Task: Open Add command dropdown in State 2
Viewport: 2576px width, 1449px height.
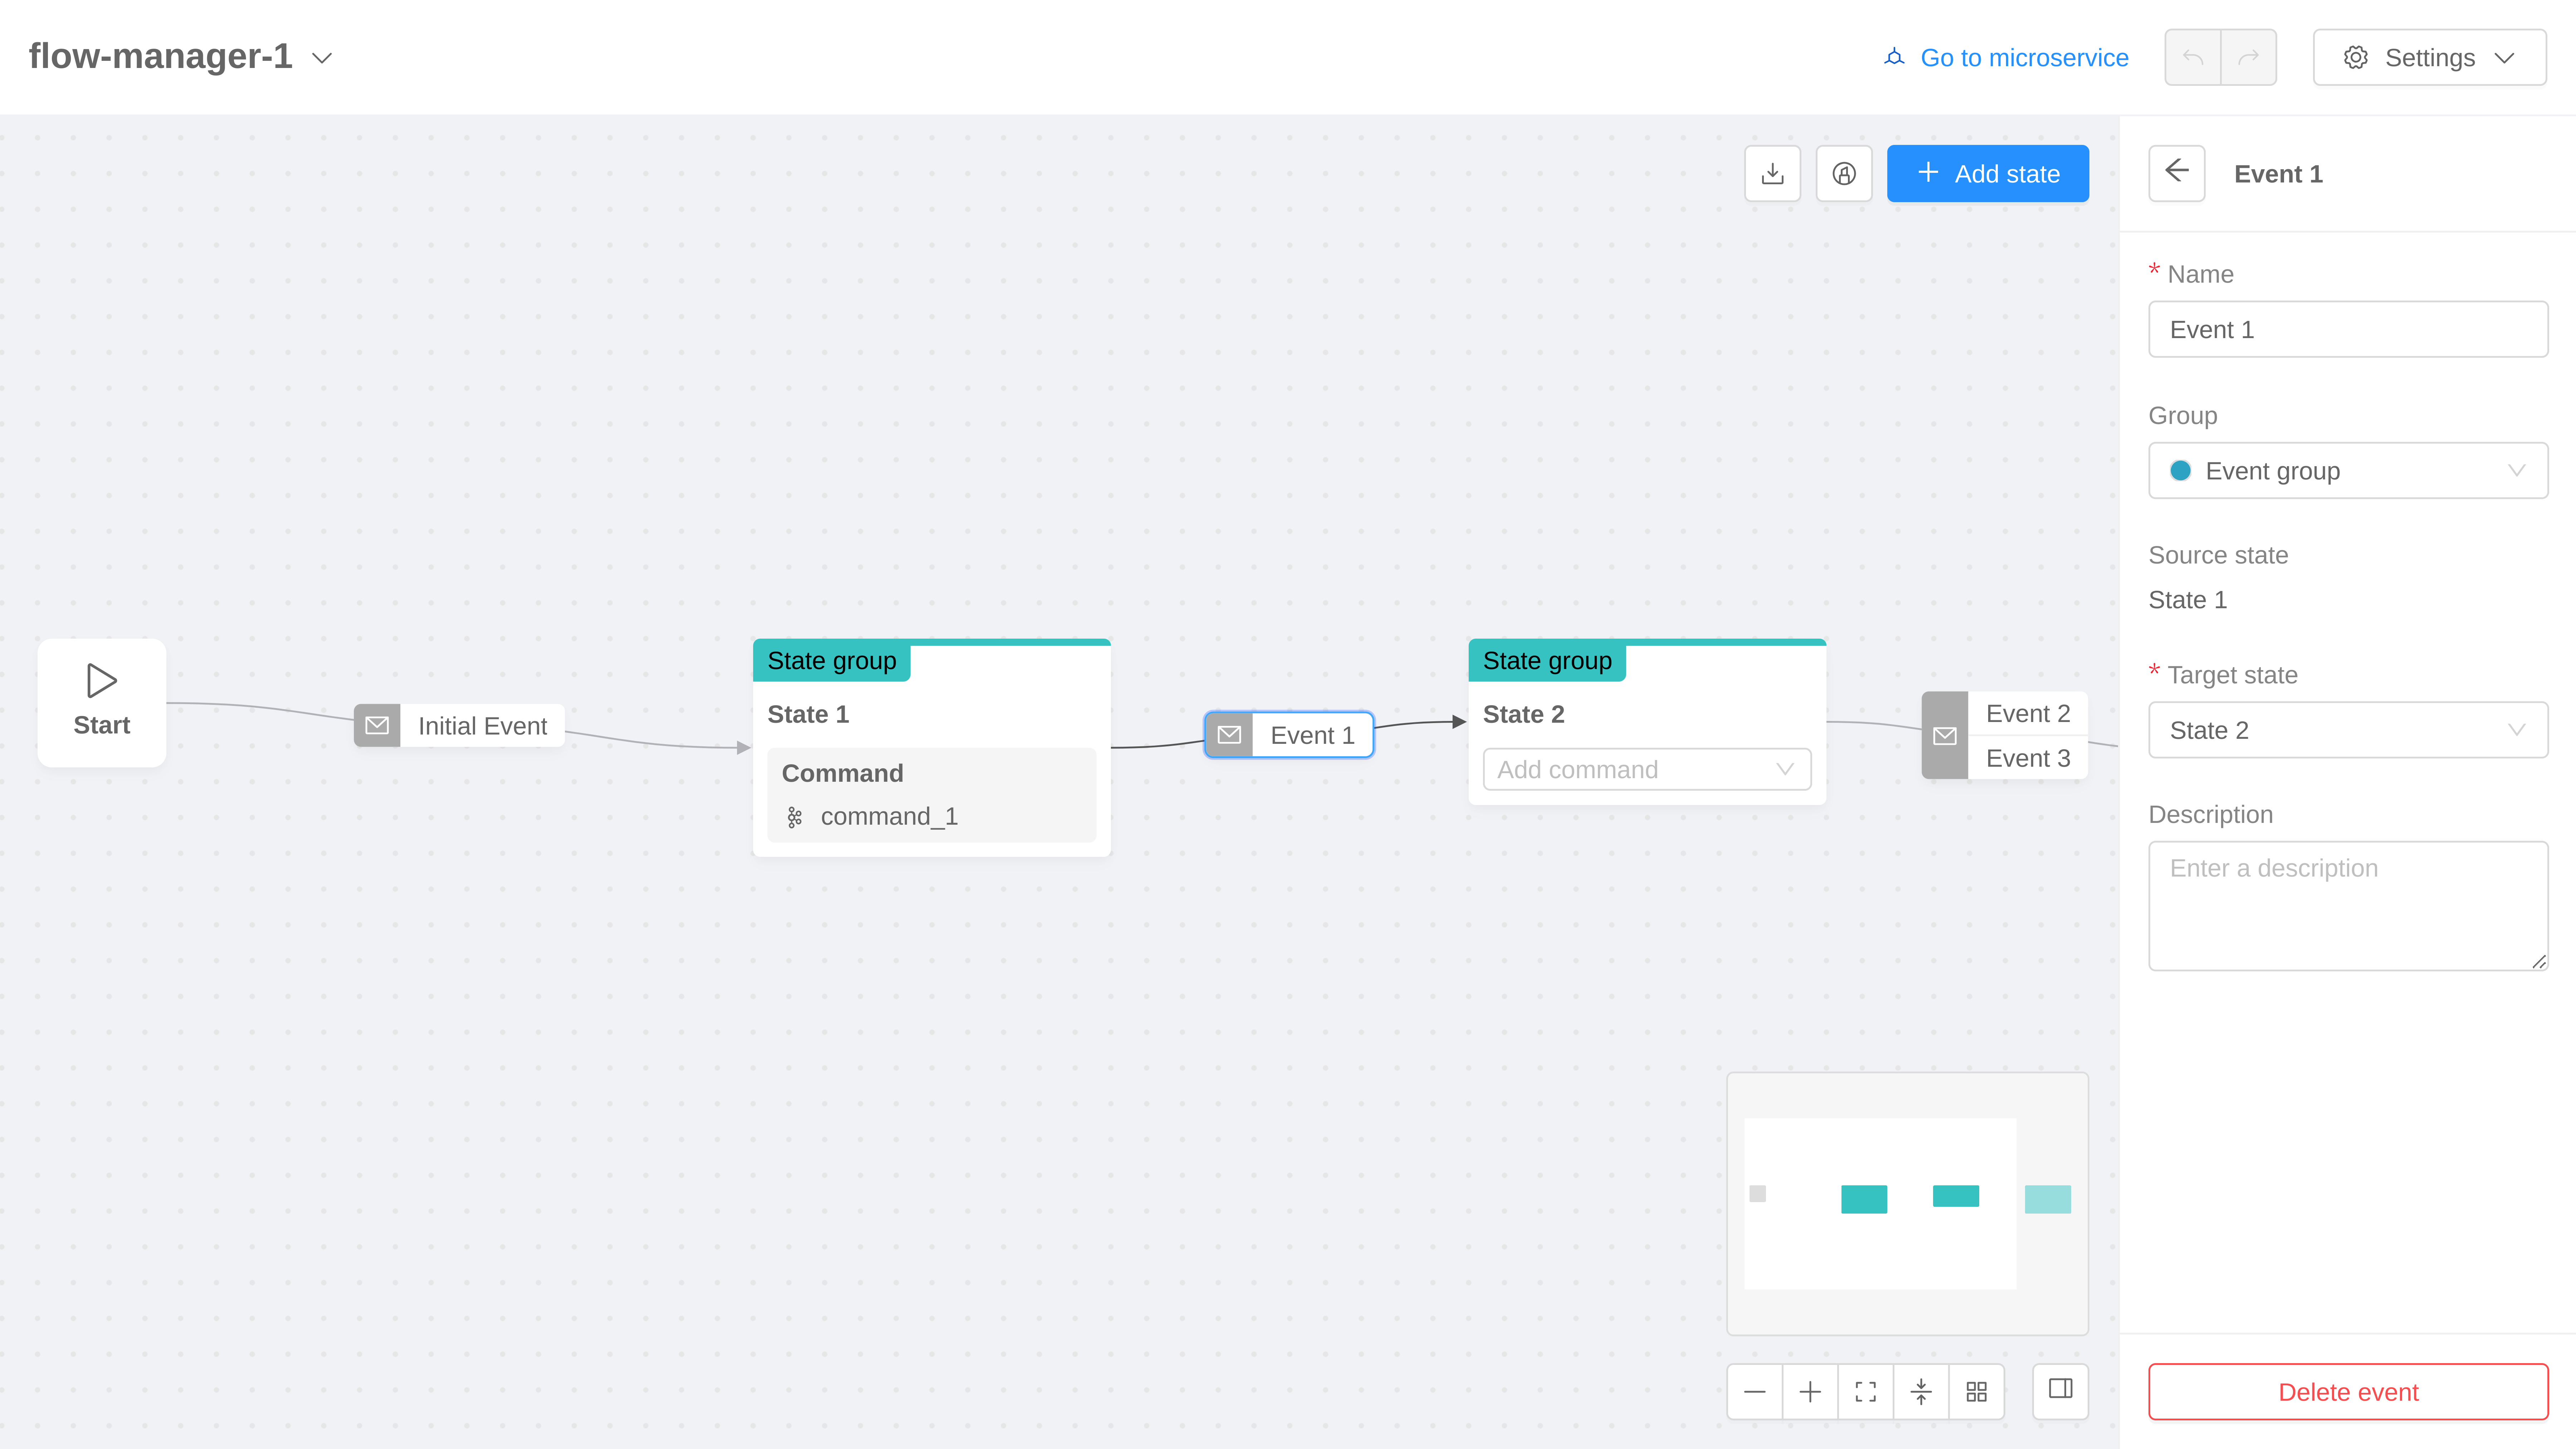Action: [x=1646, y=769]
